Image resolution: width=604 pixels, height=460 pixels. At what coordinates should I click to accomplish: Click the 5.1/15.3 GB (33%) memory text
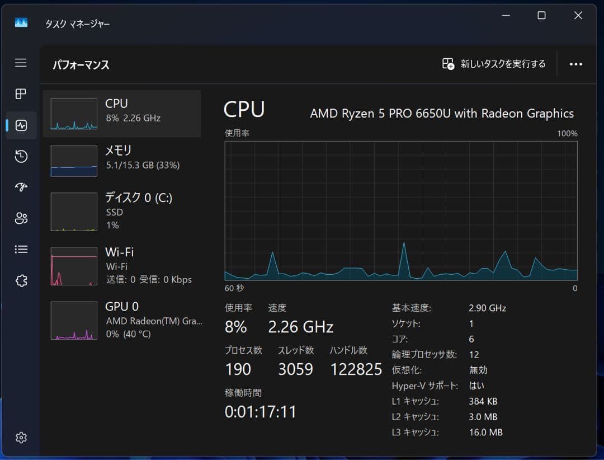[143, 165]
